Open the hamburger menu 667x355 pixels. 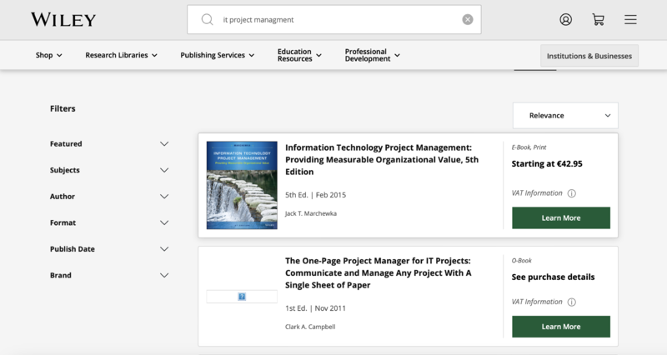630,19
